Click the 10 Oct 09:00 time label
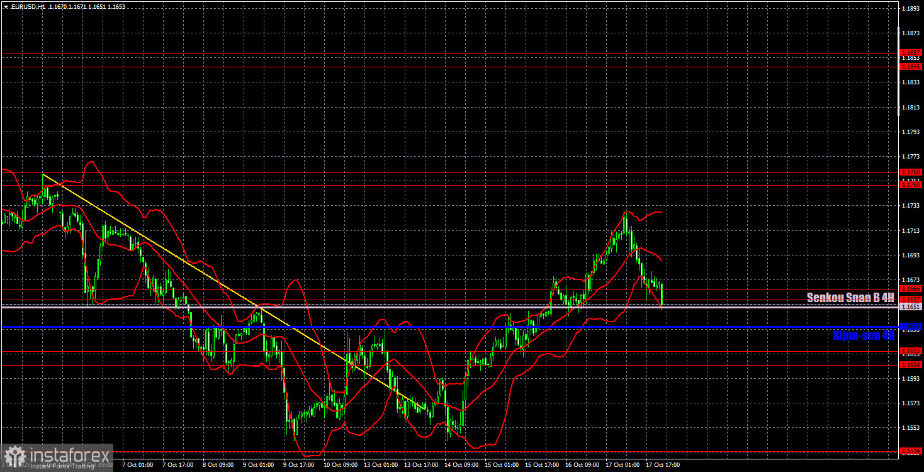The height and width of the screenshot is (472, 924). pos(341,465)
